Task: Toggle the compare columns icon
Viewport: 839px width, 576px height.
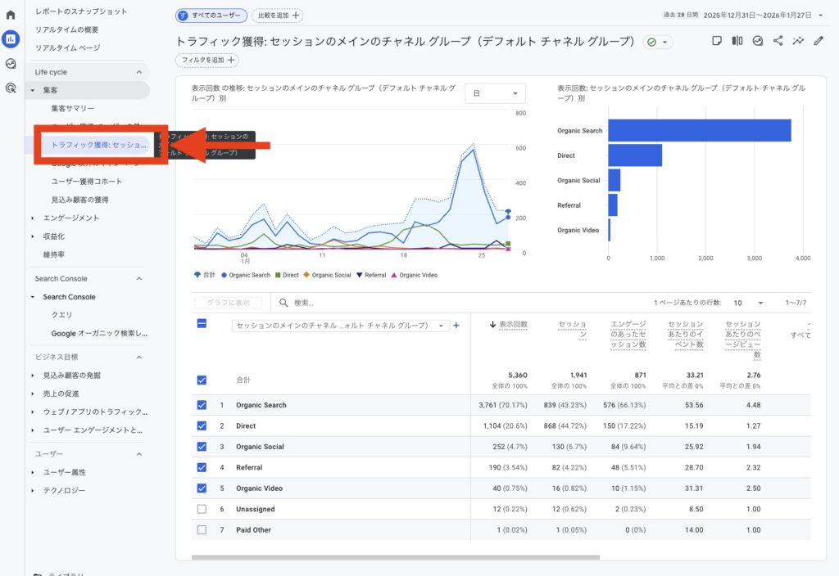Action: (x=737, y=40)
